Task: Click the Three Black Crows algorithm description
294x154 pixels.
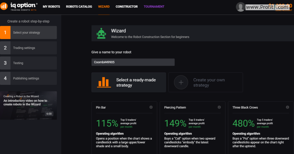Action: (260, 142)
